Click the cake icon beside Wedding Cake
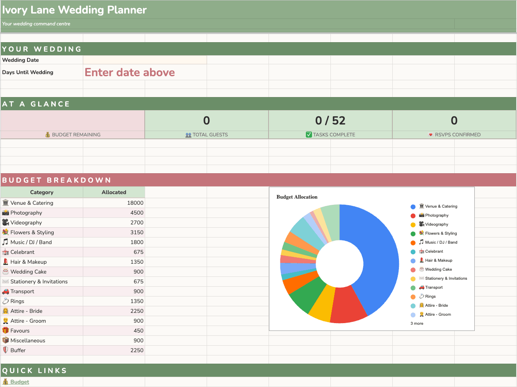This screenshot has width=517, height=387. point(5,272)
